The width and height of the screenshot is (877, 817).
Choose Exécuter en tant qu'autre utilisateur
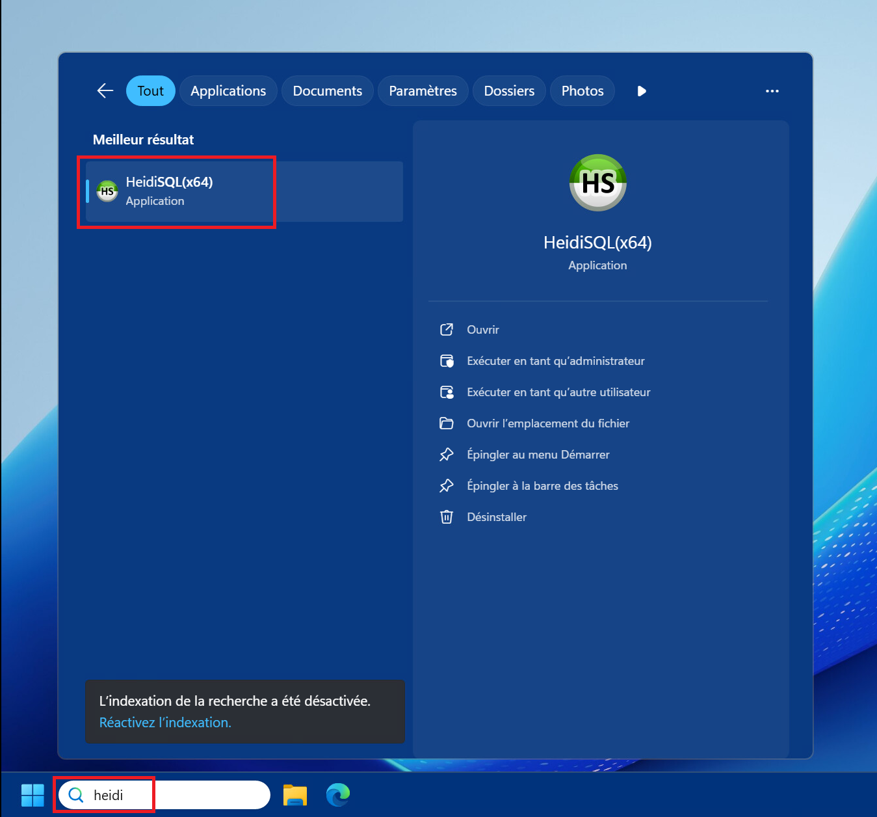(x=558, y=392)
